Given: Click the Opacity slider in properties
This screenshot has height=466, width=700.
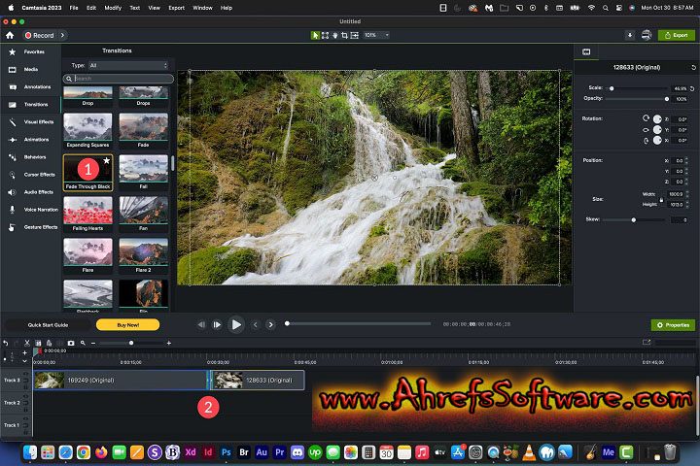Looking at the screenshot, I should point(637,99).
